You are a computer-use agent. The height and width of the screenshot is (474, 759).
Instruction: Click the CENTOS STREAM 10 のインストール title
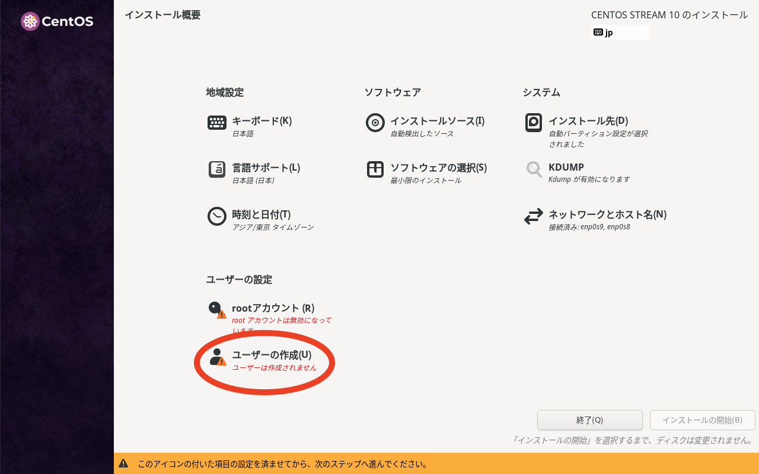coord(669,15)
